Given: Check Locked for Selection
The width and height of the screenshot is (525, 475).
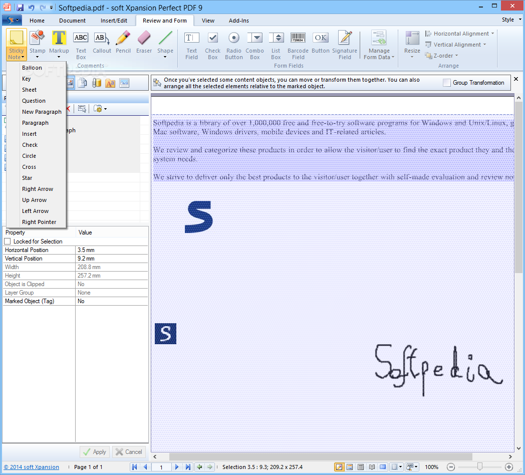Looking at the screenshot, I should pyautogui.click(x=8, y=241).
